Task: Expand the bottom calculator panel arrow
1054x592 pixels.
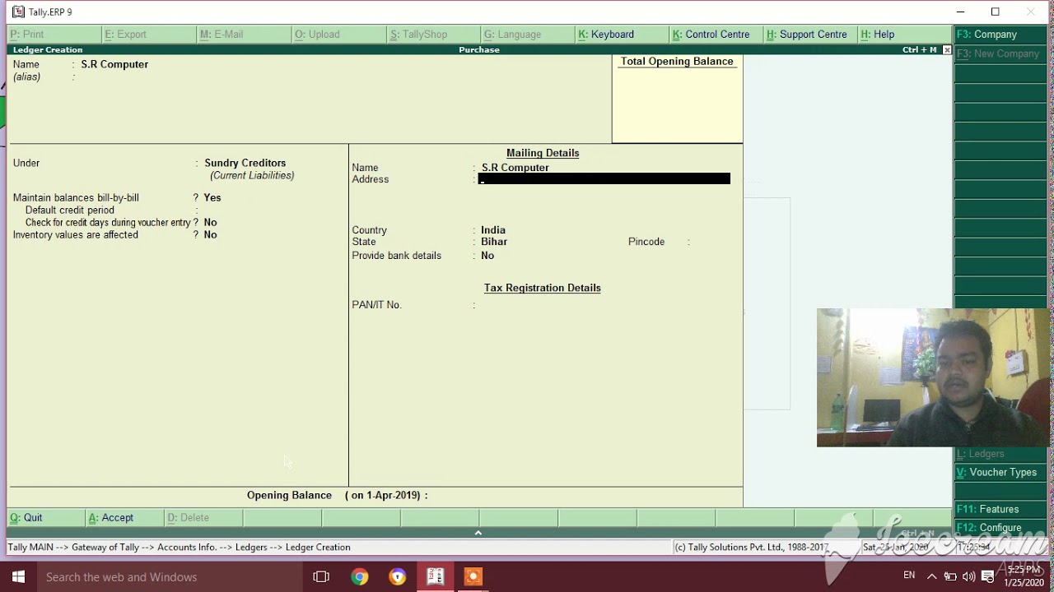Action: point(478,533)
